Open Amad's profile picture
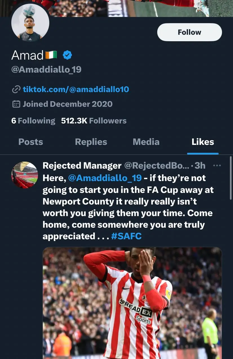The image size is (233, 359). [30, 23]
